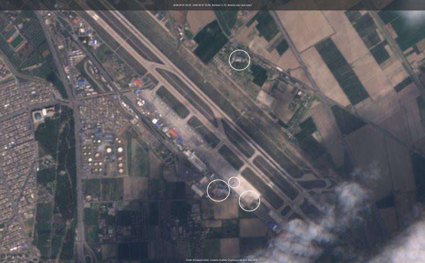Click the long grey terminal building
Screen dimensions: 425x263
click(197, 161)
